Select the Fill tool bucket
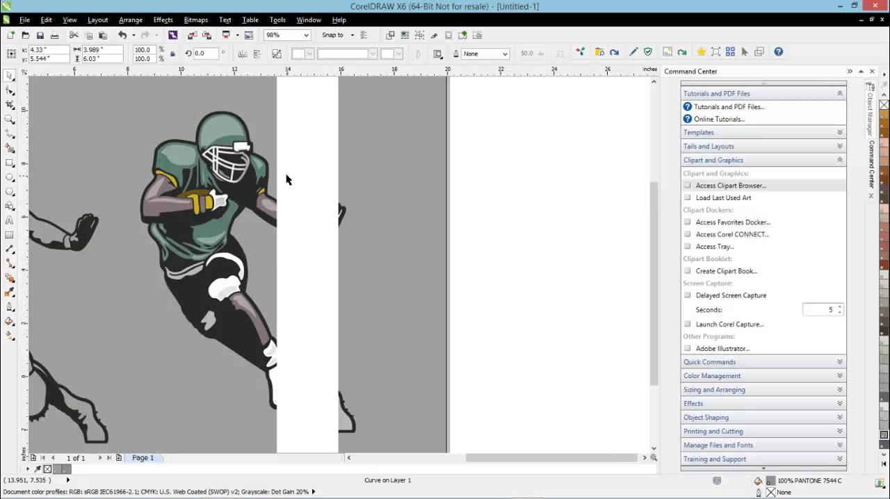This screenshot has width=890, height=499. [x=10, y=321]
